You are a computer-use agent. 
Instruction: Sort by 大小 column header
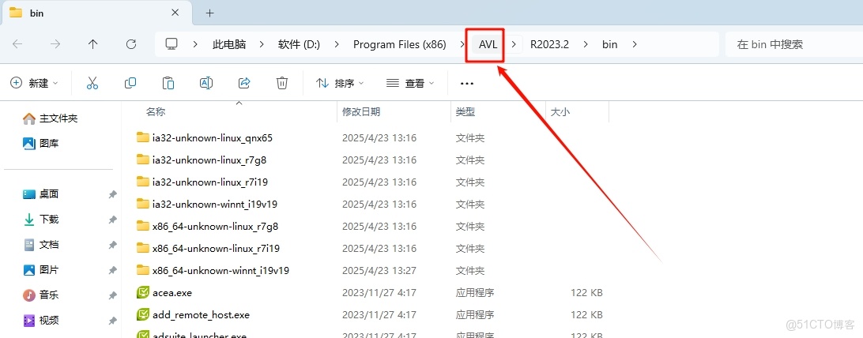pos(560,111)
